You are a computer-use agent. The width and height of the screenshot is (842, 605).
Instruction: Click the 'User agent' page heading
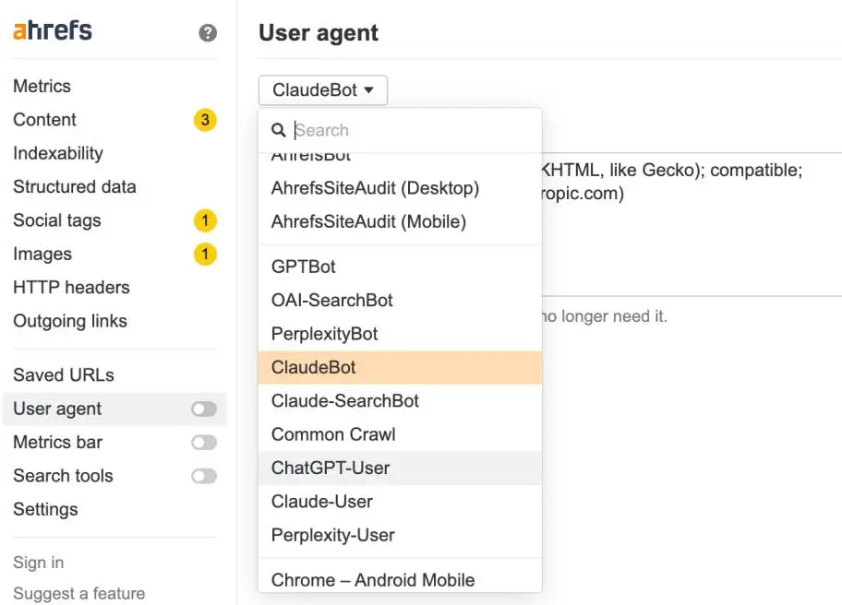coord(319,32)
